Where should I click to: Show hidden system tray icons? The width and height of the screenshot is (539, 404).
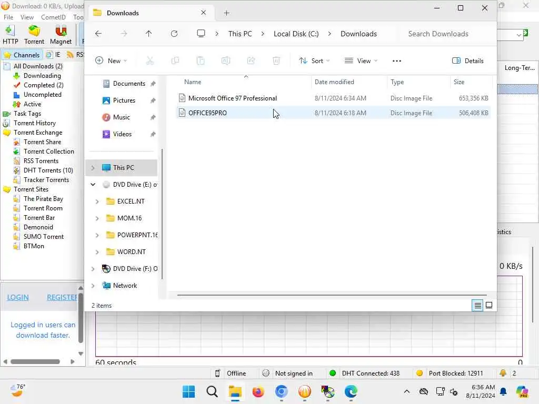[407, 391]
